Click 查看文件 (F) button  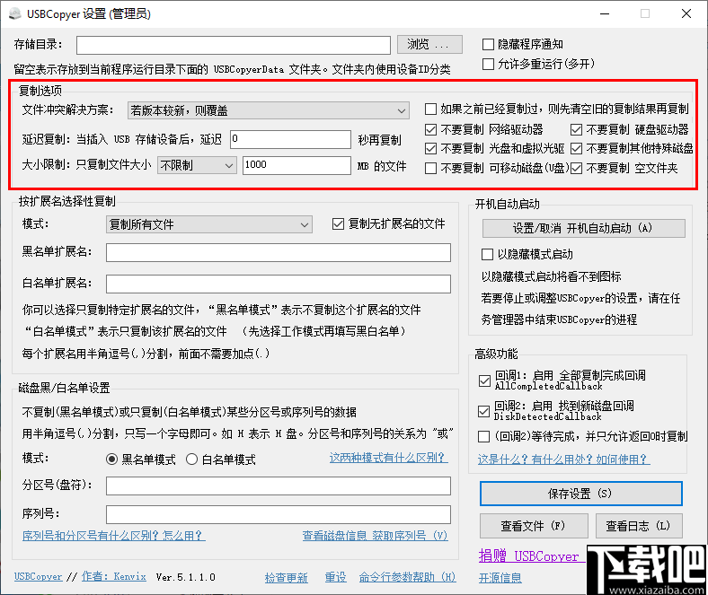click(x=534, y=526)
